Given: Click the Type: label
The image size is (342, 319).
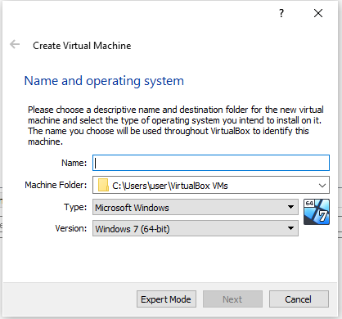Looking at the screenshot, I should point(75,207).
